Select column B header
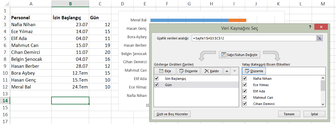336x124 pixels. [x=70, y=4]
